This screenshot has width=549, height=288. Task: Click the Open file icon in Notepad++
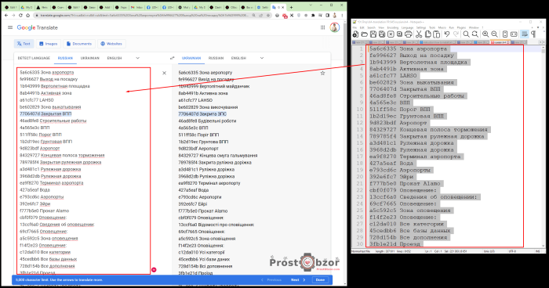pos(365,34)
